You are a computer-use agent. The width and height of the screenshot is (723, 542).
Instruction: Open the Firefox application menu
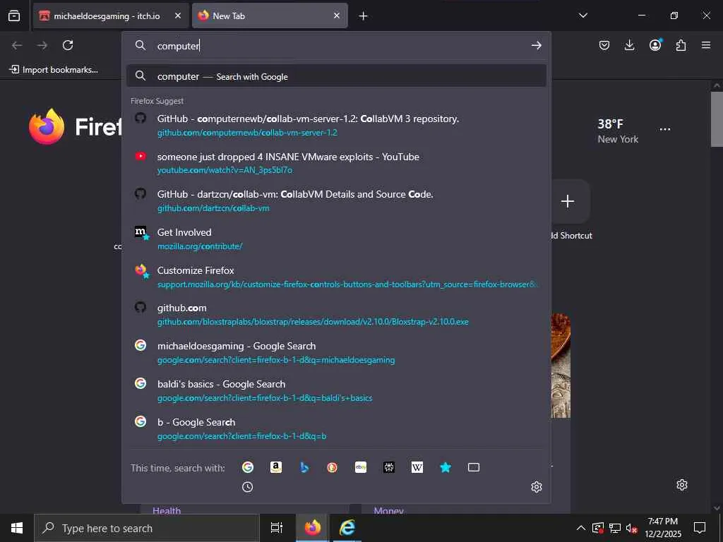706,44
